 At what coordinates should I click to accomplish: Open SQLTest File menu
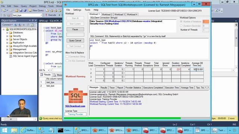coord(68,10)
